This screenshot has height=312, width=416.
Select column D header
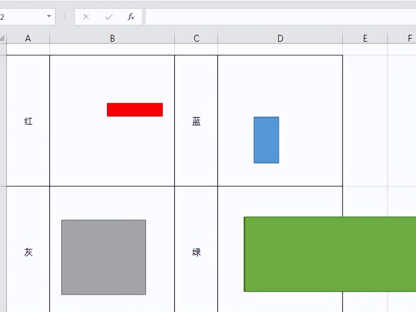[x=280, y=38]
